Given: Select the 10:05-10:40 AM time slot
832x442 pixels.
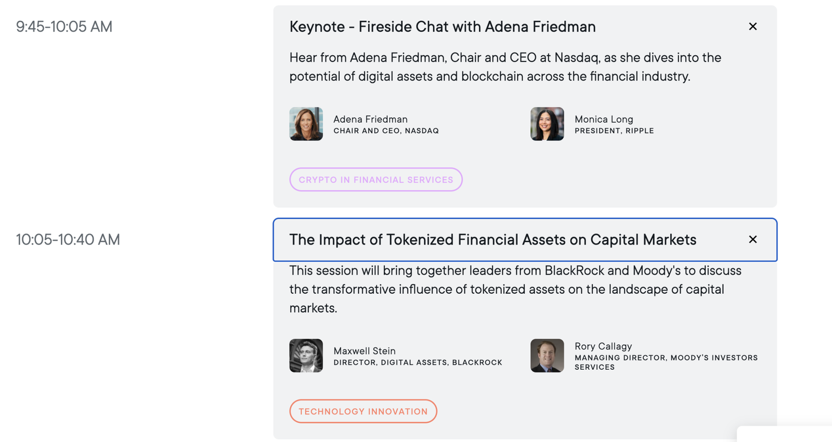Looking at the screenshot, I should click(x=68, y=240).
